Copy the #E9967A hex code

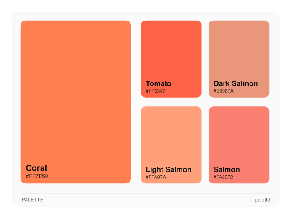click(224, 91)
